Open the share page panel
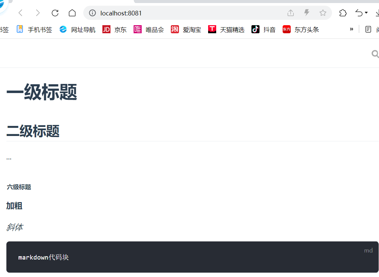The width and height of the screenshot is (379, 277). pos(290,12)
